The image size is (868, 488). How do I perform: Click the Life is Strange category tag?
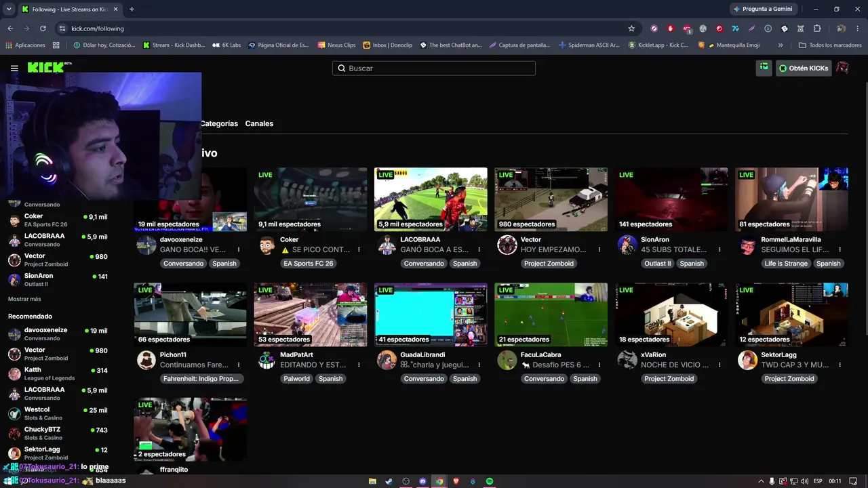(x=786, y=264)
